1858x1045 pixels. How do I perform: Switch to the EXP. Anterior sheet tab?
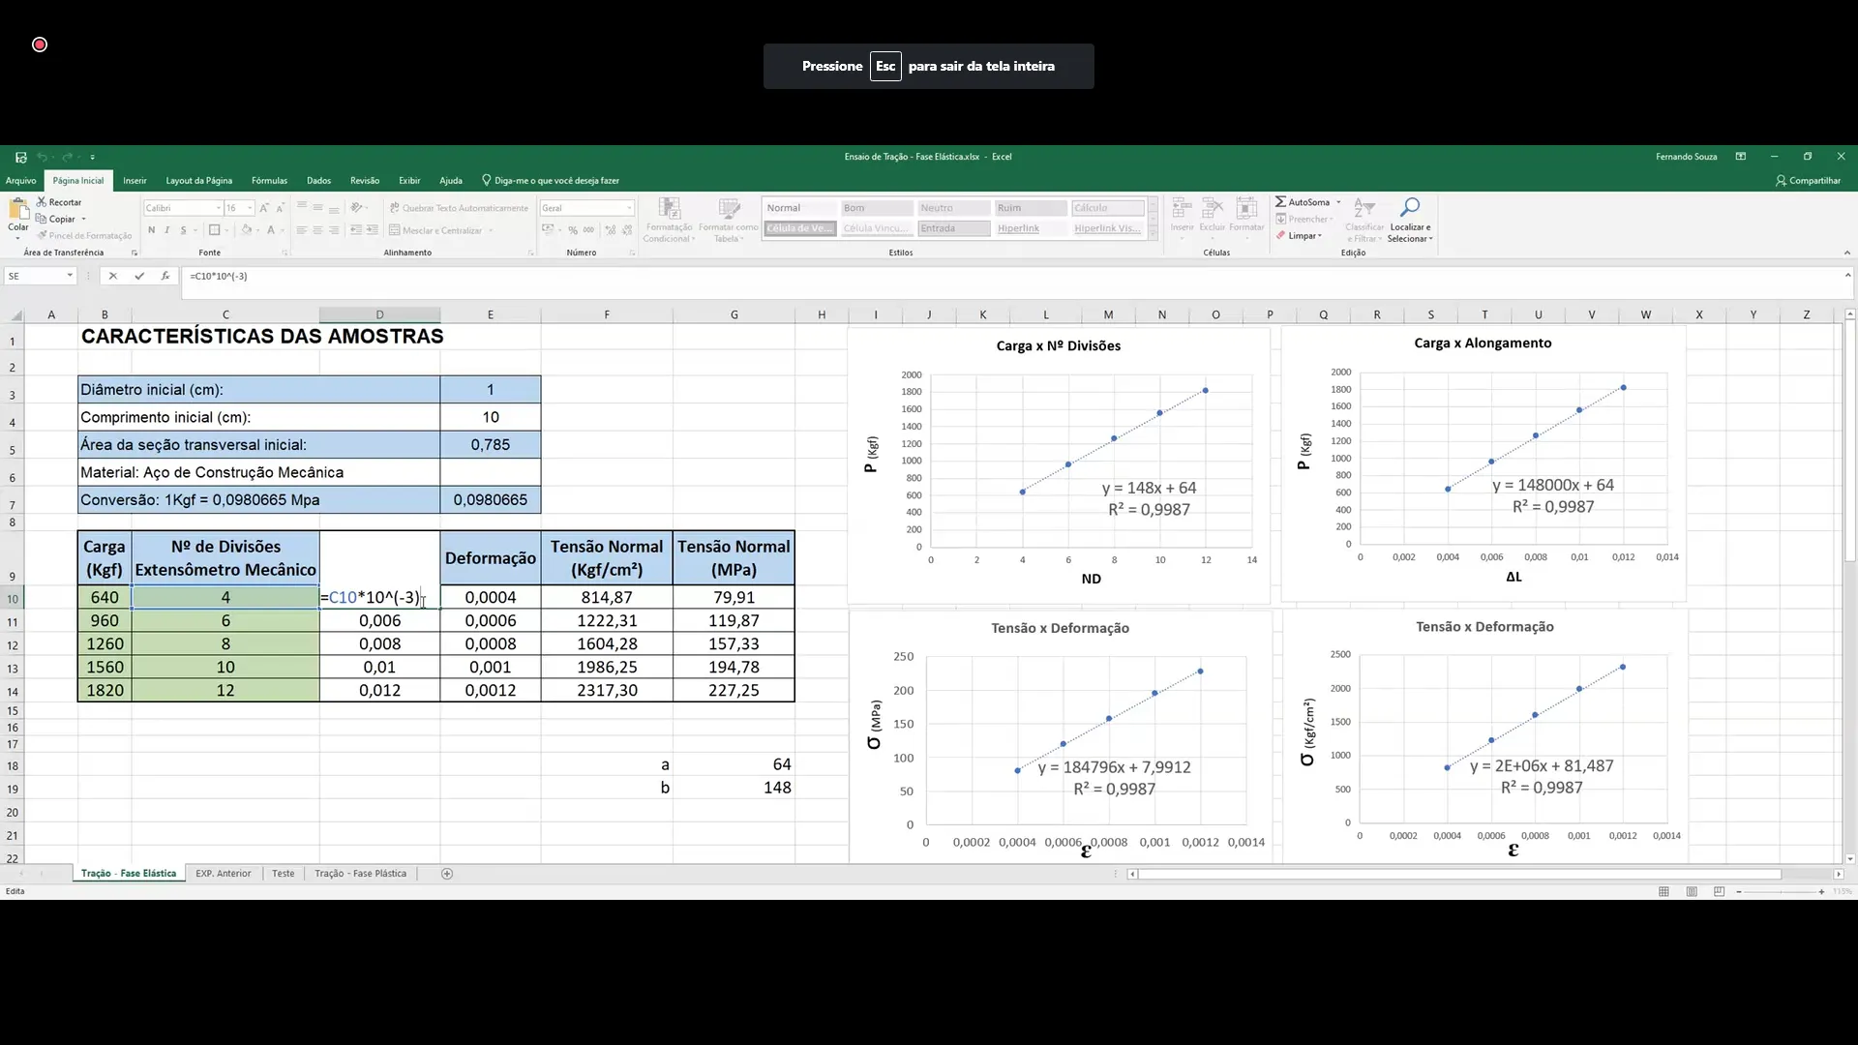point(223,874)
